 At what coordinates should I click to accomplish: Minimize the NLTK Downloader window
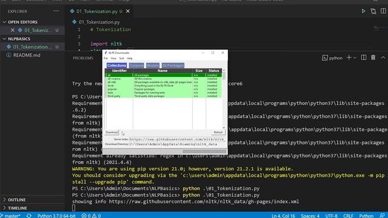click(x=203, y=53)
